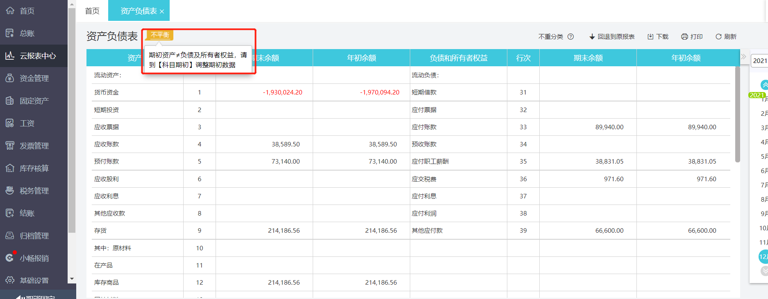Open the 总账 ledger module
This screenshot has width=768, height=299.
tap(27, 34)
